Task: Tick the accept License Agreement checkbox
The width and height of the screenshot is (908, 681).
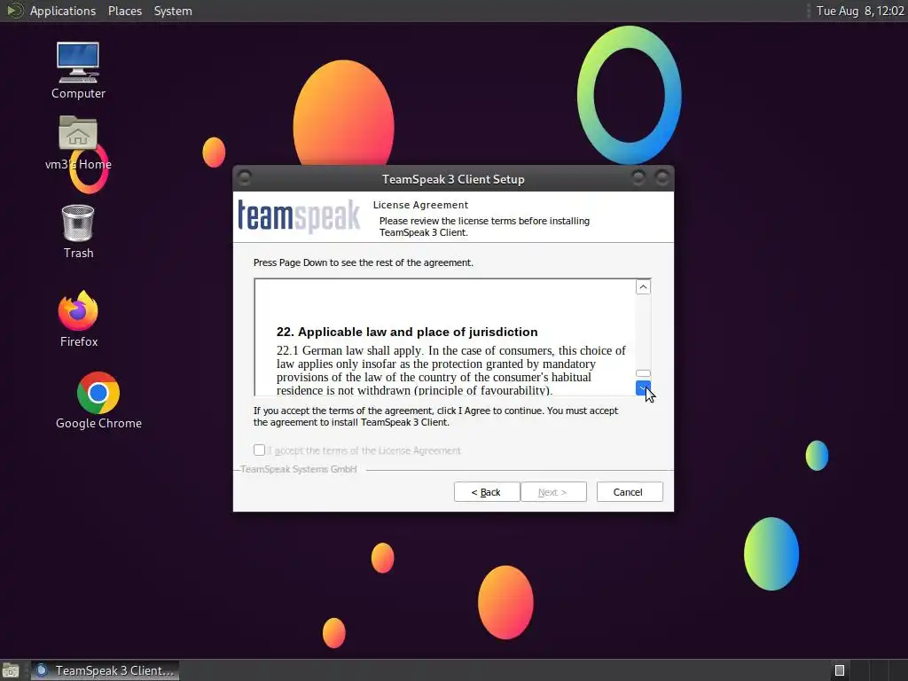Action: (x=260, y=450)
